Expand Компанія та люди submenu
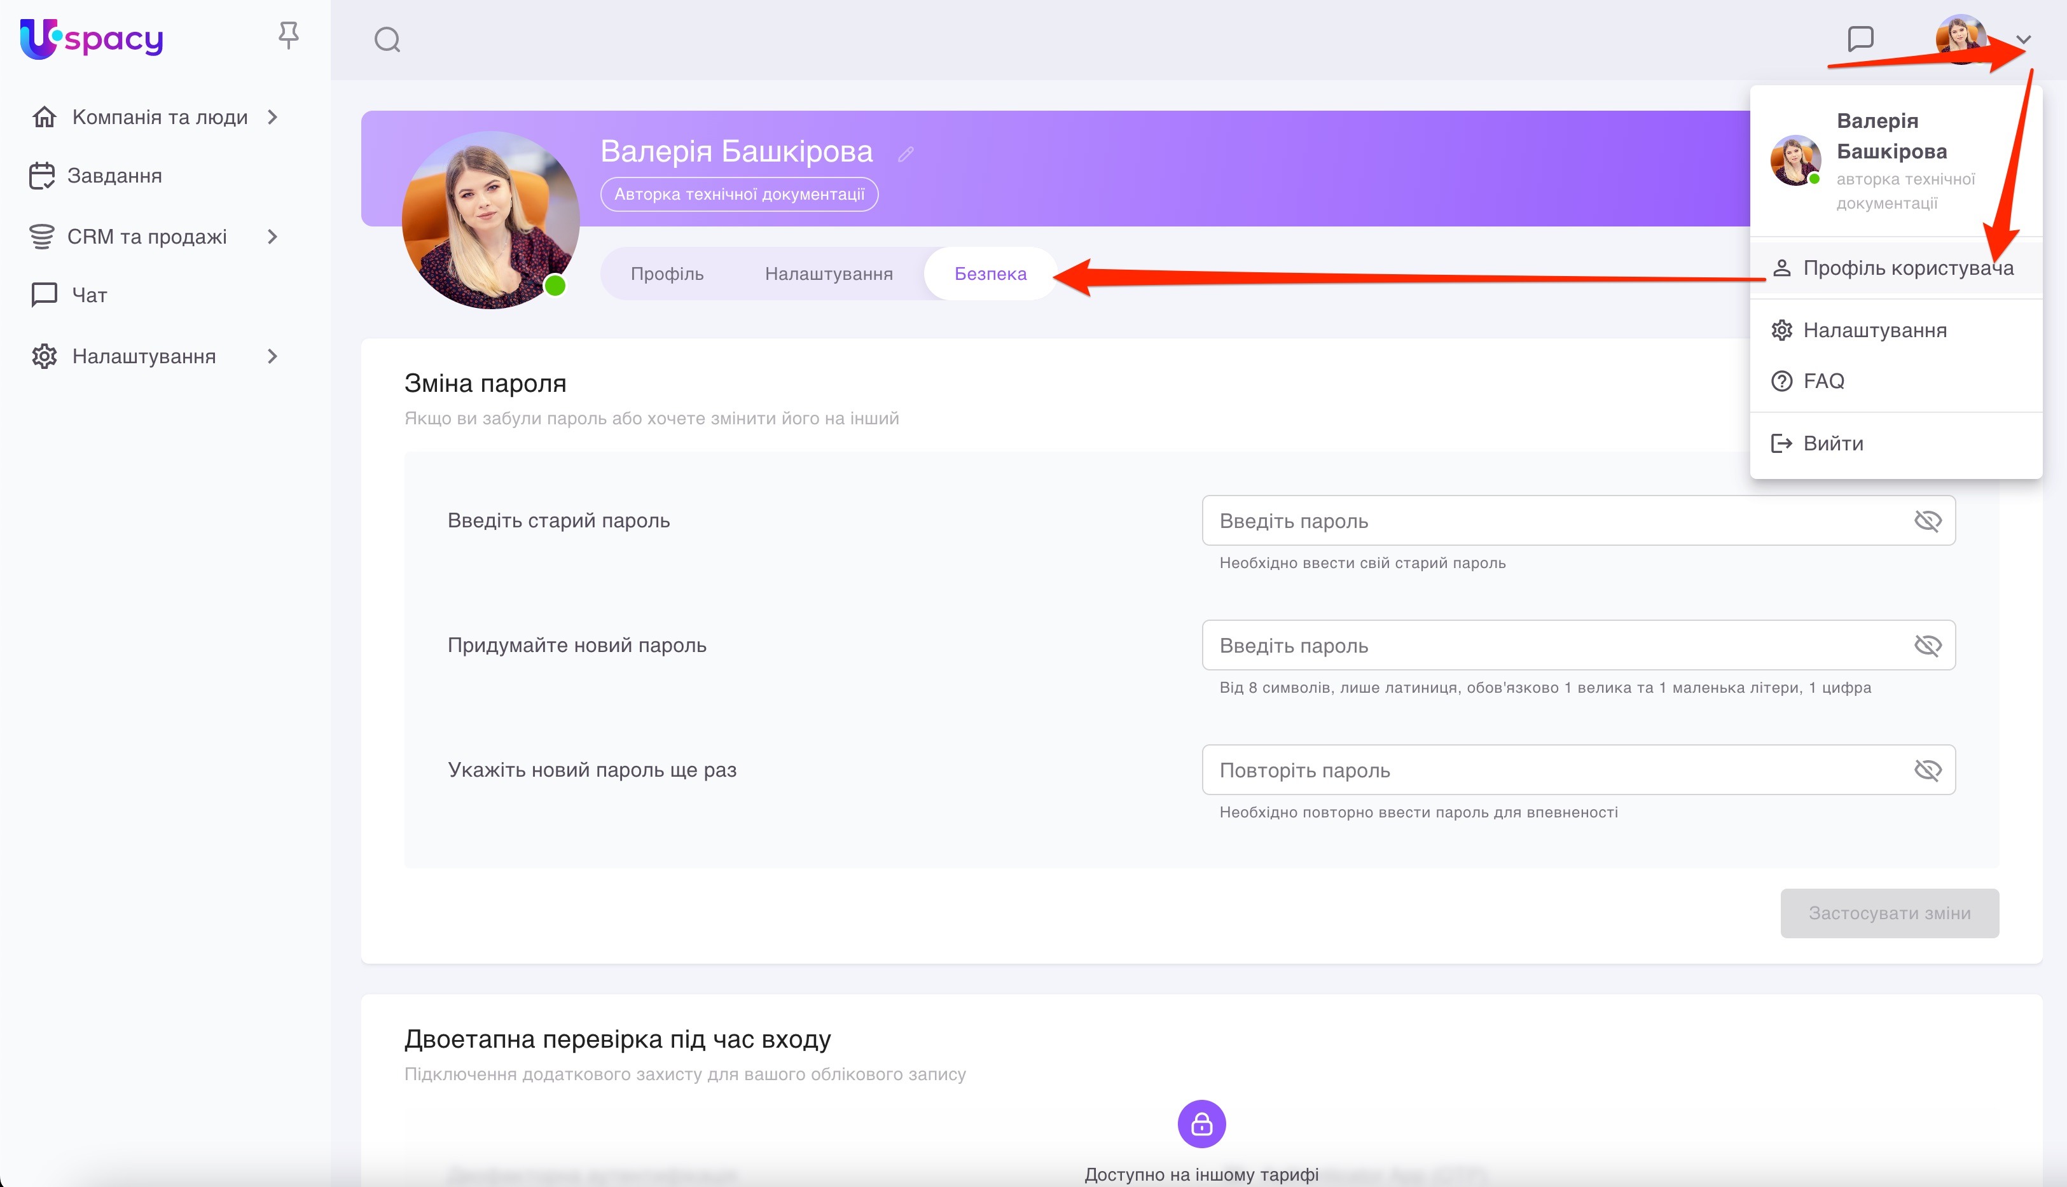 pyautogui.click(x=273, y=118)
